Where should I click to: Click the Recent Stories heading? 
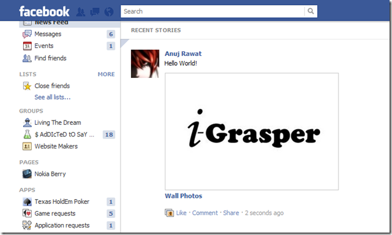click(156, 30)
